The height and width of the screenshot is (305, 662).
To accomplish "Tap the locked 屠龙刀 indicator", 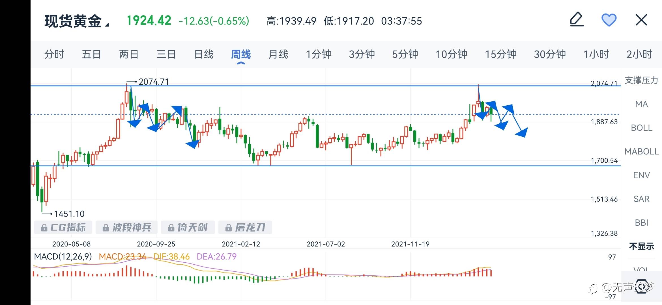I will tap(245, 227).
